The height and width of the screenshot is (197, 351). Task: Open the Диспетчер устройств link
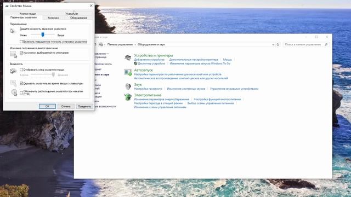pyautogui.click(x=151, y=63)
